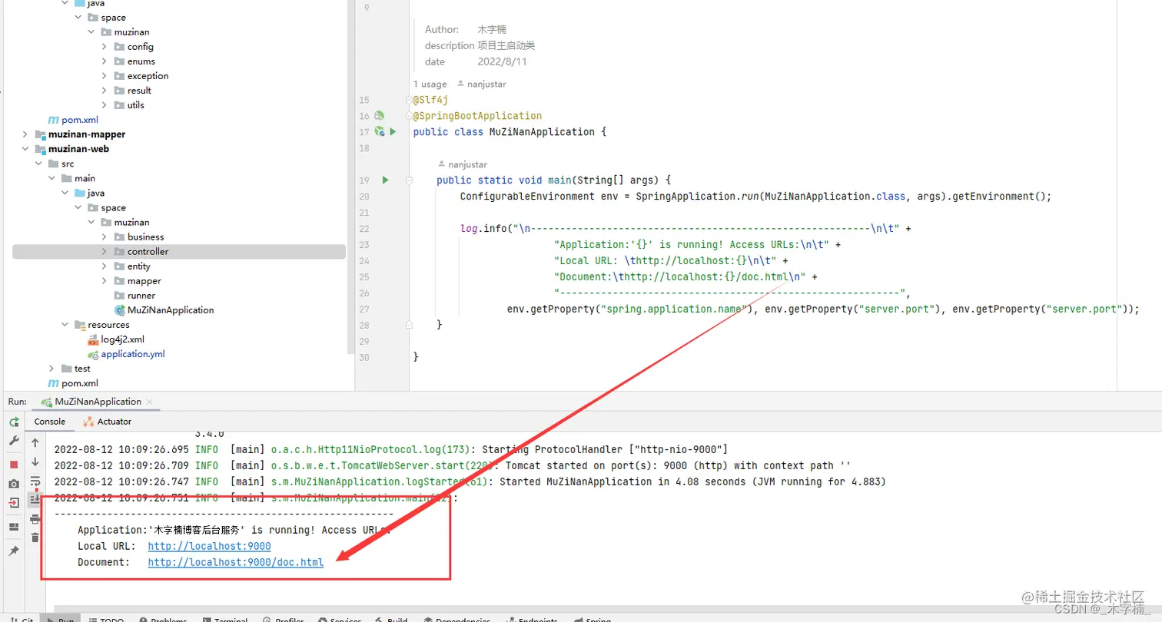Image resolution: width=1162 pixels, height=622 pixels.
Task: Expand the business package
Action: pos(105,237)
